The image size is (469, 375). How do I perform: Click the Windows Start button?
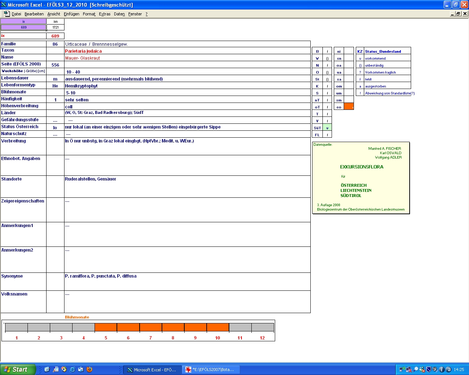(18, 370)
